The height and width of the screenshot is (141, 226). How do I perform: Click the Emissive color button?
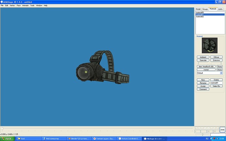(x=216, y=60)
